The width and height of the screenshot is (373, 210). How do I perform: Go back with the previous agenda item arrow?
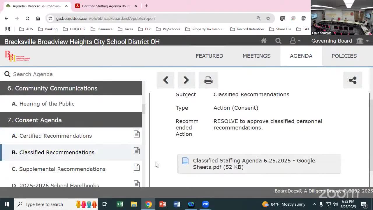click(165, 80)
